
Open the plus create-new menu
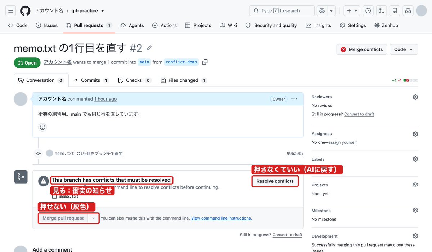(352, 11)
